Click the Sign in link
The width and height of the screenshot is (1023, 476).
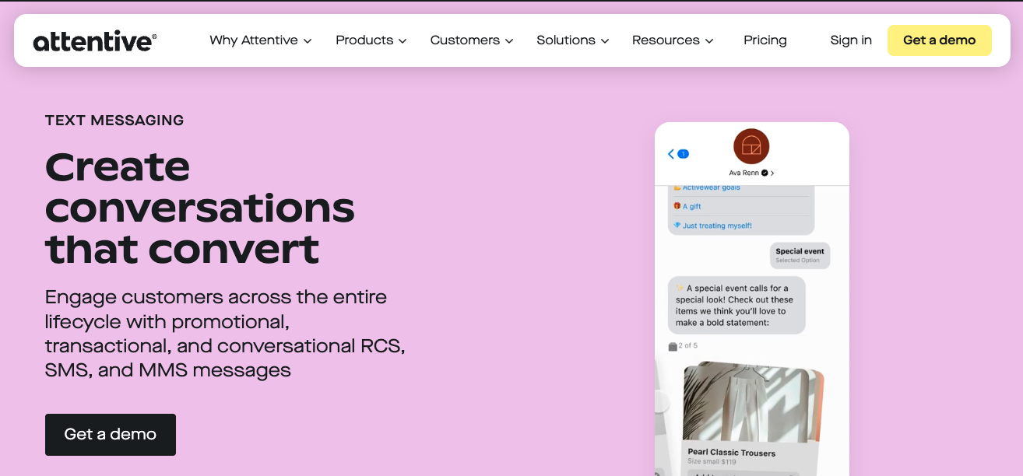850,40
